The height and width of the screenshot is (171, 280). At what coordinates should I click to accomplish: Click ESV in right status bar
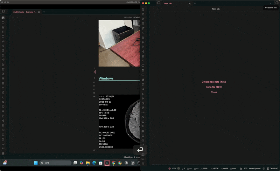point(174,169)
